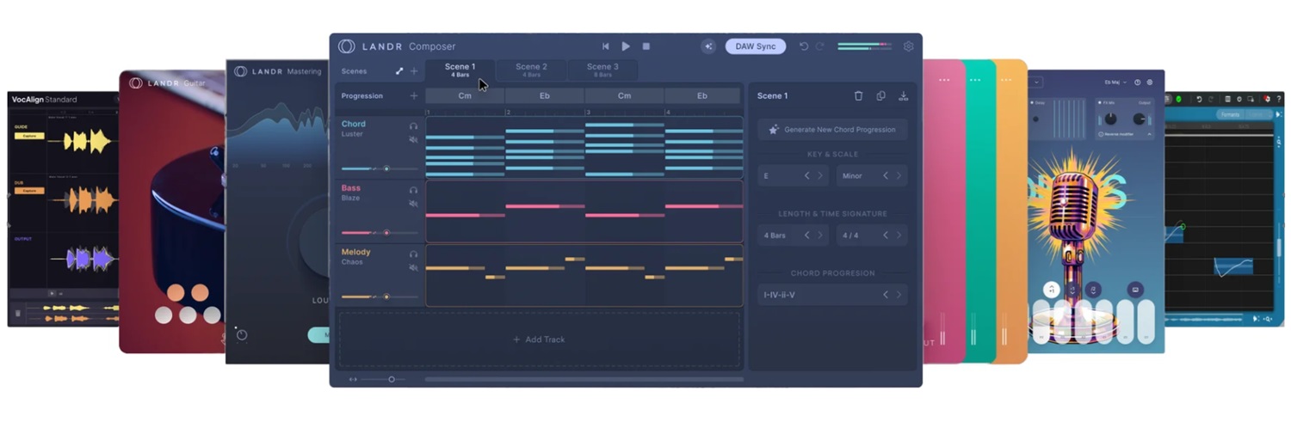Solo the Chord track with headphones icon
Screen dimensions: 1291x422
(x=414, y=126)
